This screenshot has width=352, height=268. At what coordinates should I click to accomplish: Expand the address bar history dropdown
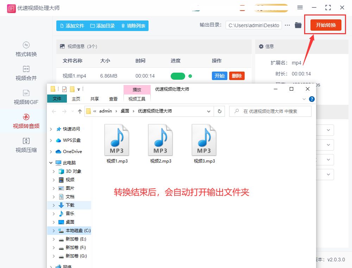pyautogui.click(x=208, y=111)
